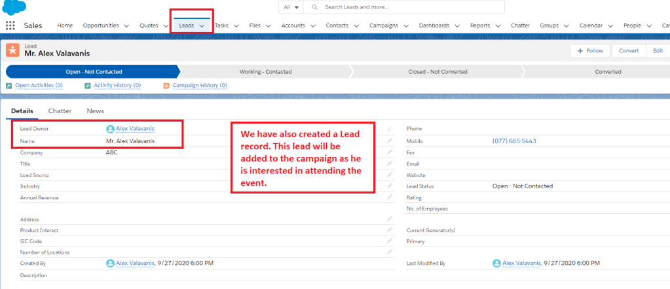Image resolution: width=670 pixels, height=289 pixels.
Task: Click the Campaign History orange icon
Action: (166, 86)
